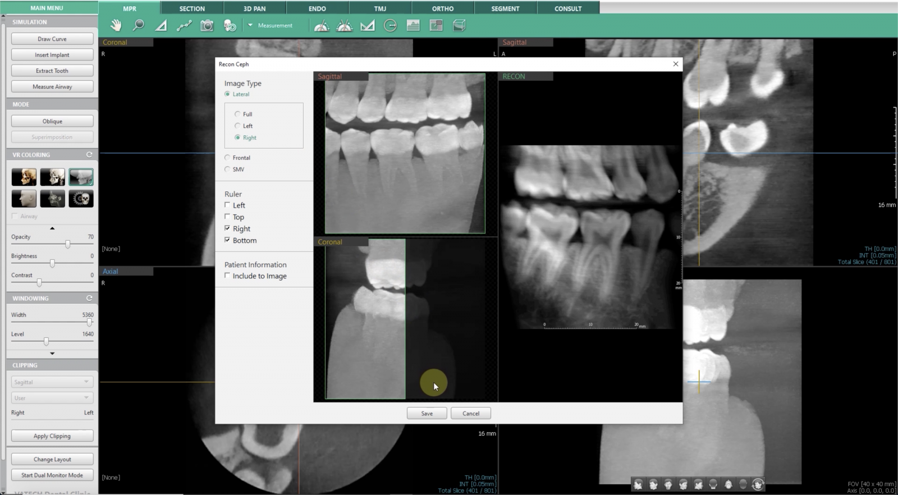898x495 pixels.
Task: Switch to the TMJ tab
Action: (380, 8)
